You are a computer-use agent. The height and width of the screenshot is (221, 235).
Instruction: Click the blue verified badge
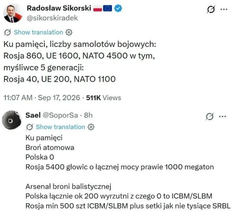point(118,8)
